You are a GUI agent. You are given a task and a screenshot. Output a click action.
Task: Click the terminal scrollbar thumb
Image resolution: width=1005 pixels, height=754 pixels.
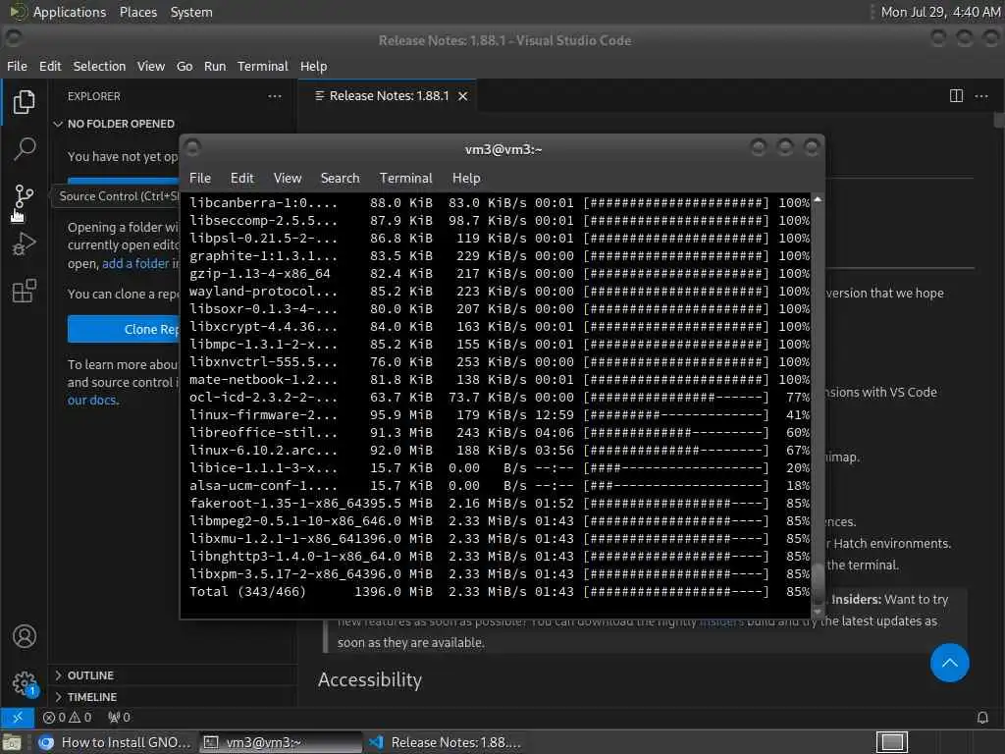pos(818,584)
